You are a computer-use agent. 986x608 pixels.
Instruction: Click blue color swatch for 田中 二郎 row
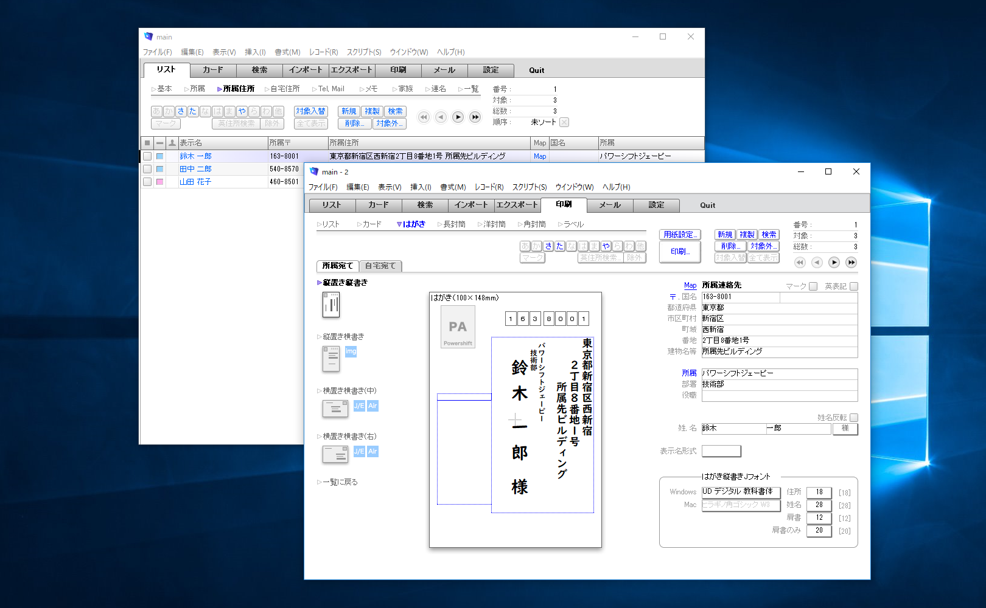pos(159,169)
